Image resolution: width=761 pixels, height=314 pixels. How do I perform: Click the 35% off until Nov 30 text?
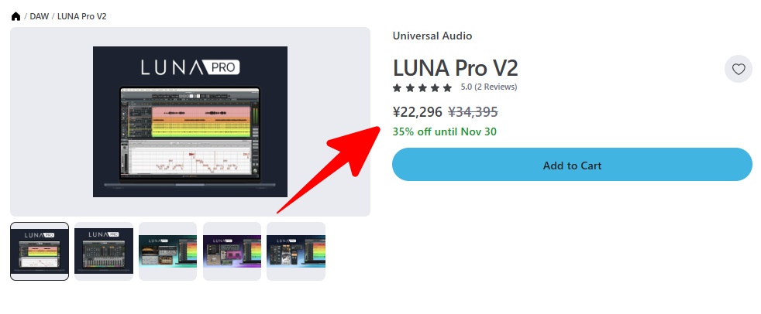pyautogui.click(x=445, y=131)
